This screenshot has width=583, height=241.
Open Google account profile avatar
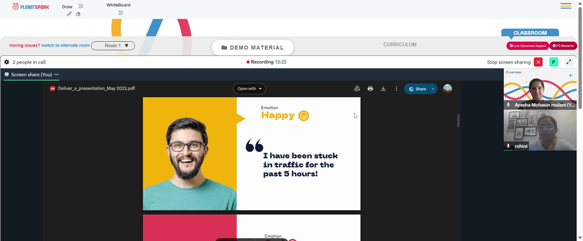point(448,88)
